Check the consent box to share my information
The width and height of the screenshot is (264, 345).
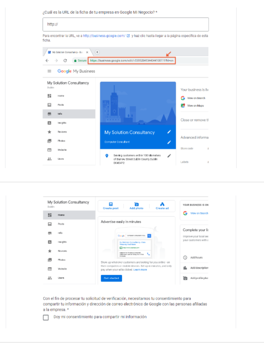(46, 317)
